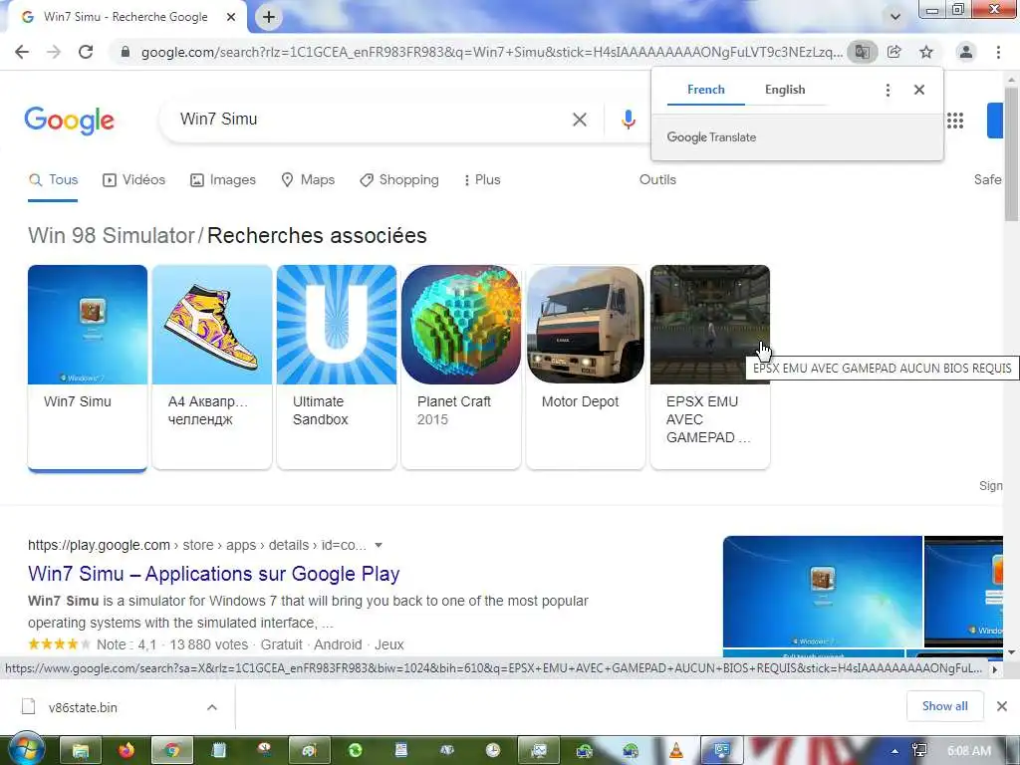1020x765 pixels.
Task: Show hidden system tray icons
Action: (x=895, y=751)
